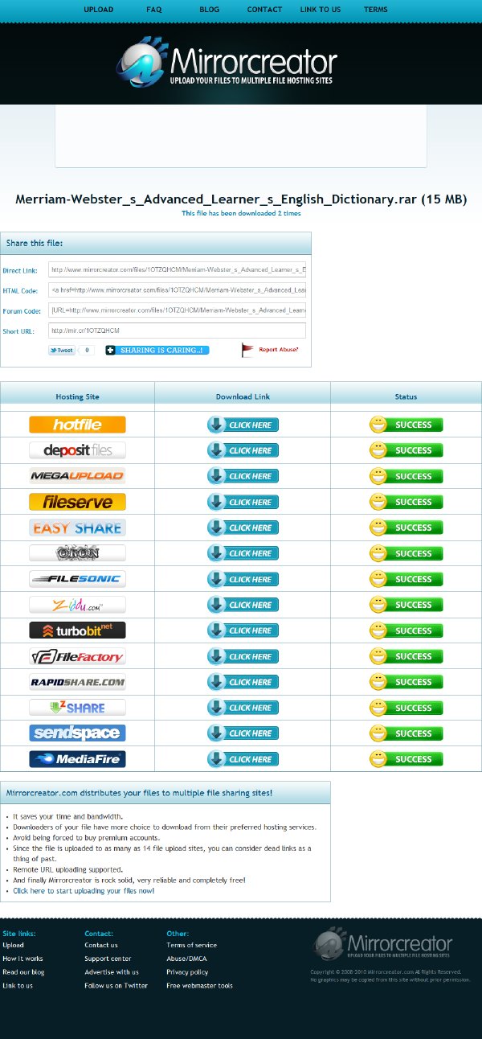Viewport: 482px width, 1039px height.
Task: Click the Hotfile logo
Action: click(x=77, y=425)
